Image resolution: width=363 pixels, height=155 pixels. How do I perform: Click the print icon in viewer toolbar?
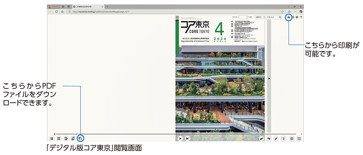click(x=289, y=17)
